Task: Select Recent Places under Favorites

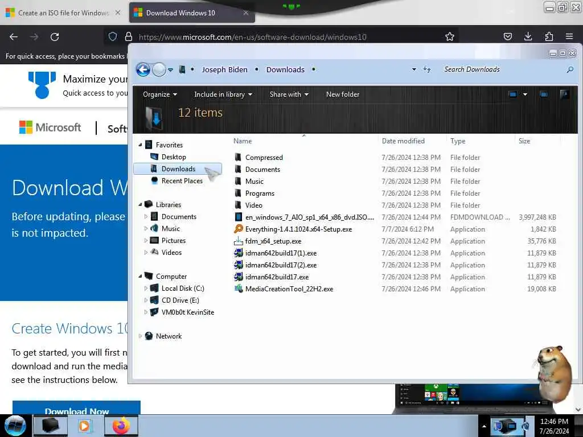Action: click(182, 180)
